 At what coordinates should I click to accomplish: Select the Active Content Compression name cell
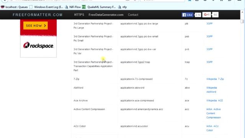click(89, 109)
